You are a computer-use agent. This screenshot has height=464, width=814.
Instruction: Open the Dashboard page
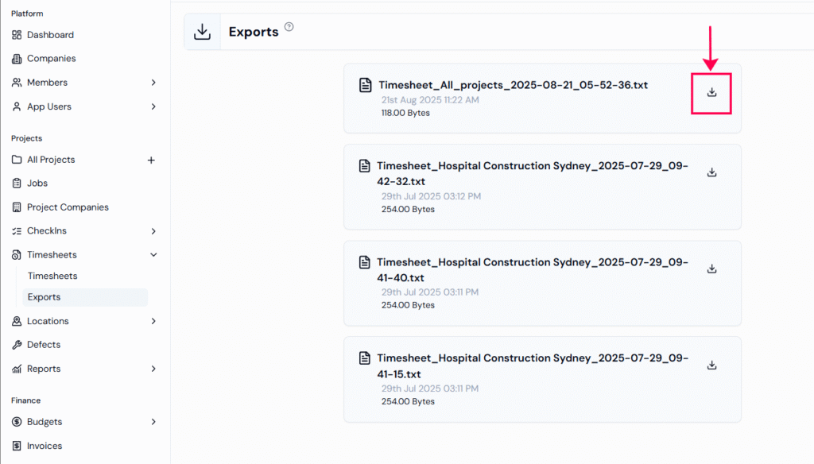[x=50, y=35]
